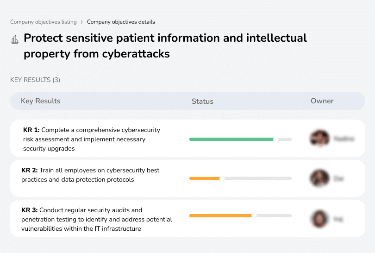375x253 pixels.
Task: Click the KR 2 owner avatar
Action: pos(319,178)
